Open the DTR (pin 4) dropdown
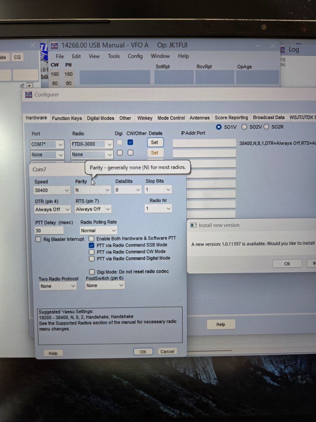This screenshot has width=316, height=422. pyautogui.click(x=52, y=209)
